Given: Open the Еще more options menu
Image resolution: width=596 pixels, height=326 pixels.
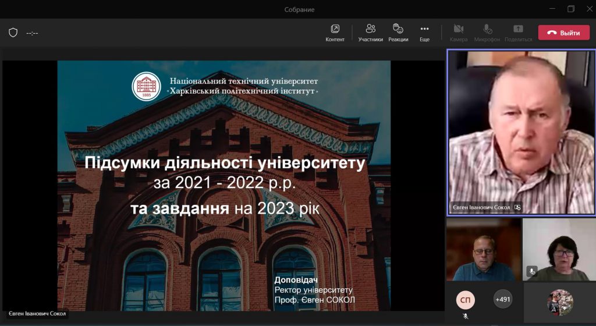Looking at the screenshot, I should click(x=424, y=33).
